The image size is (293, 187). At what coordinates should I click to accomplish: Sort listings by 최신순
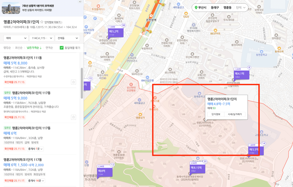coord(19,48)
